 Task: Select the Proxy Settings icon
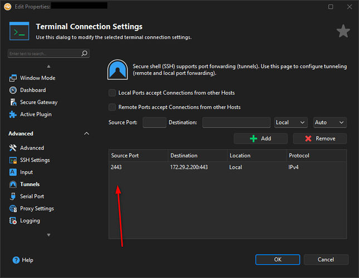(13, 209)
